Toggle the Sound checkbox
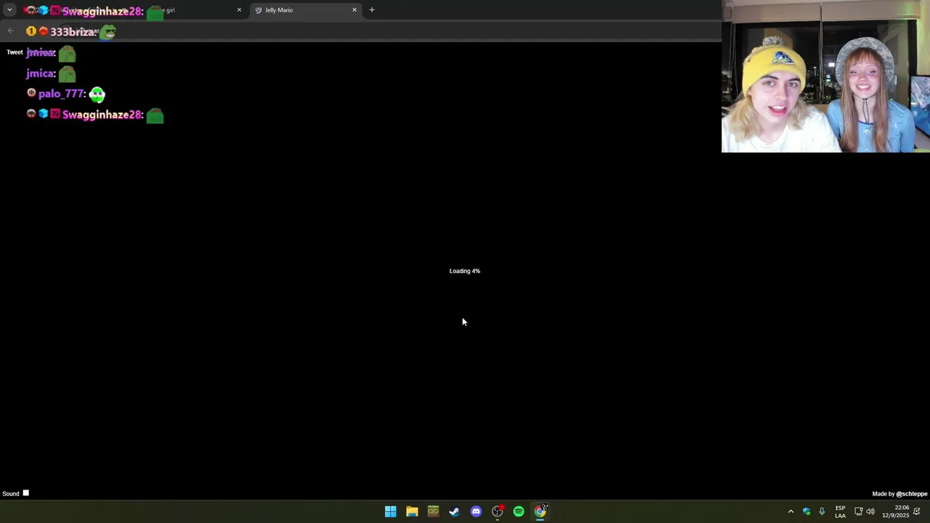Image resolution: width=930 pixels, height=523 pixels. coord(25,493)
